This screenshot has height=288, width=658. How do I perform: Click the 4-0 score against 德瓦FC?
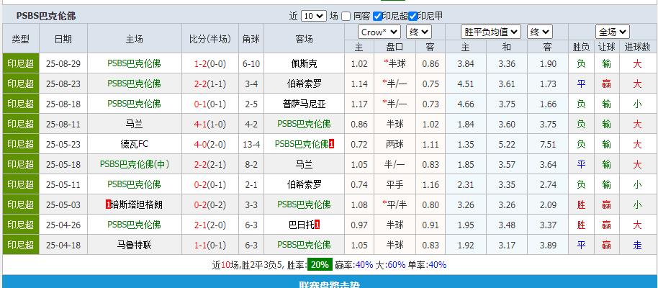(201, 144)
